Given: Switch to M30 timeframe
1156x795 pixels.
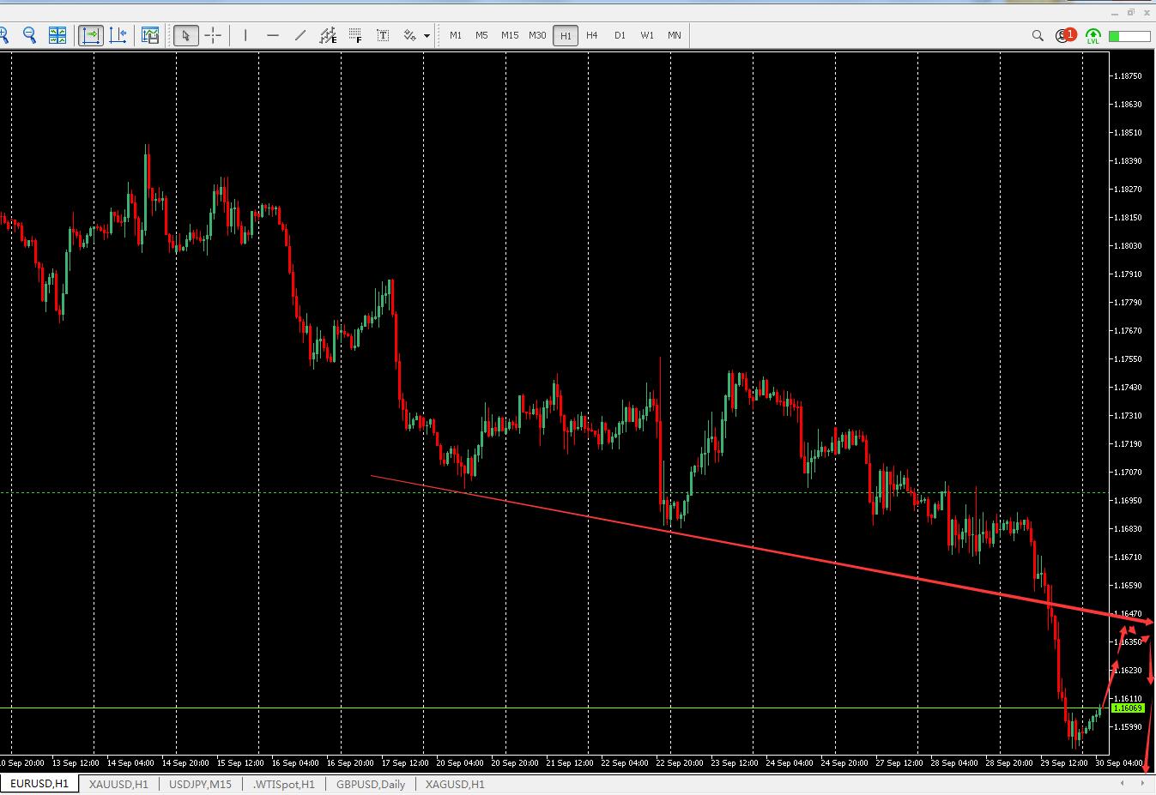Looking at the screenshot, I should [x=537, y=35].
